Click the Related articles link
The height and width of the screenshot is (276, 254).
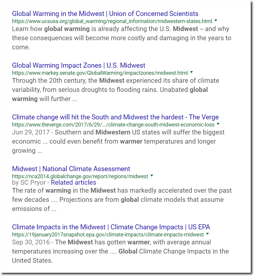pos(74,183)
